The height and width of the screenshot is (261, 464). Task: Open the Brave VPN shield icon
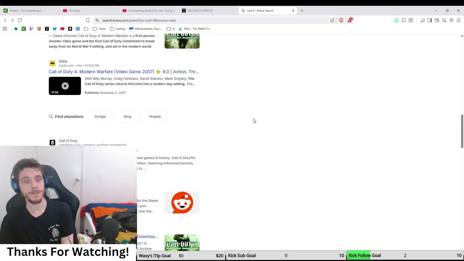click(x=451, y=20)
